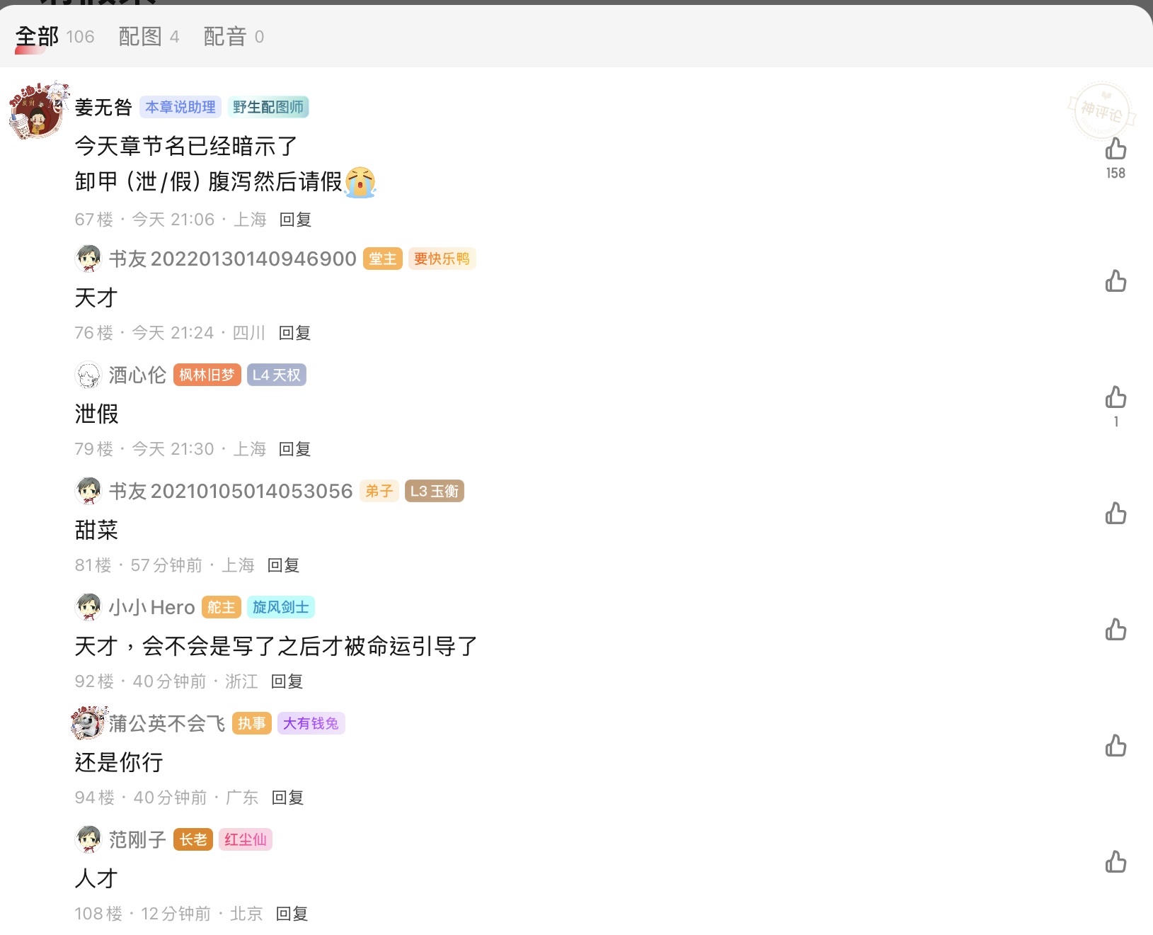Like 小小Hero's comment

pyautogui.click(x=1115, y=630)
